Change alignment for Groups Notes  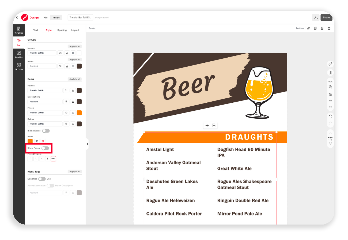73,66
